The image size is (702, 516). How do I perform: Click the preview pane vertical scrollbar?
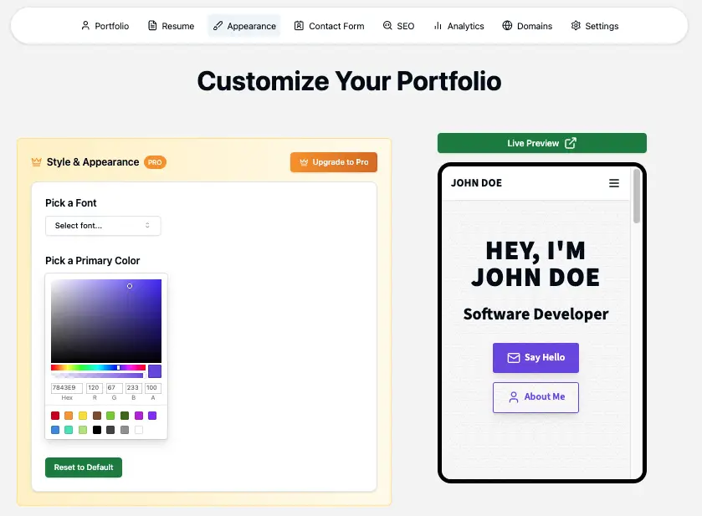point(636,197)
